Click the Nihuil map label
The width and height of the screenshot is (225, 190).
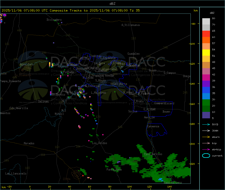click(59, 114)
